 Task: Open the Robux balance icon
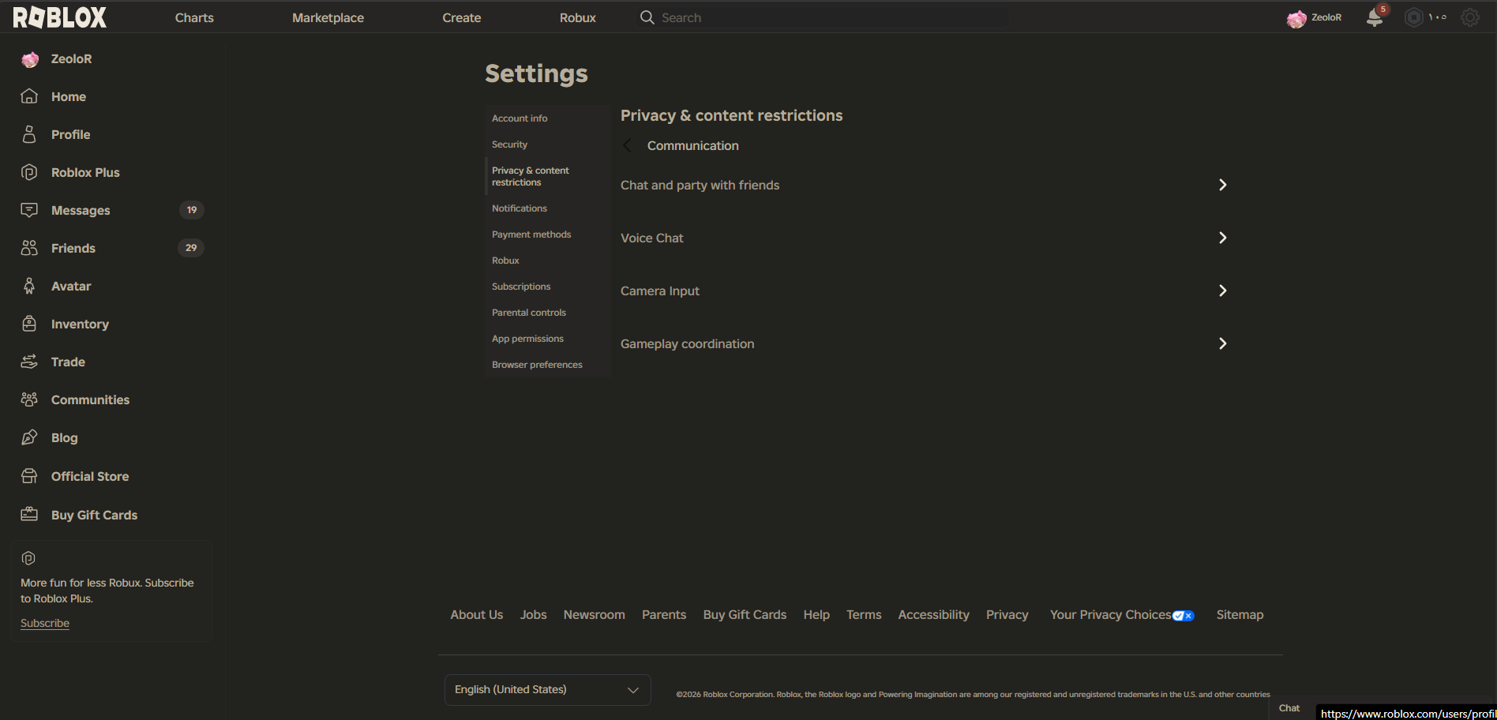pyautogui.click(x=1413, y=17)
